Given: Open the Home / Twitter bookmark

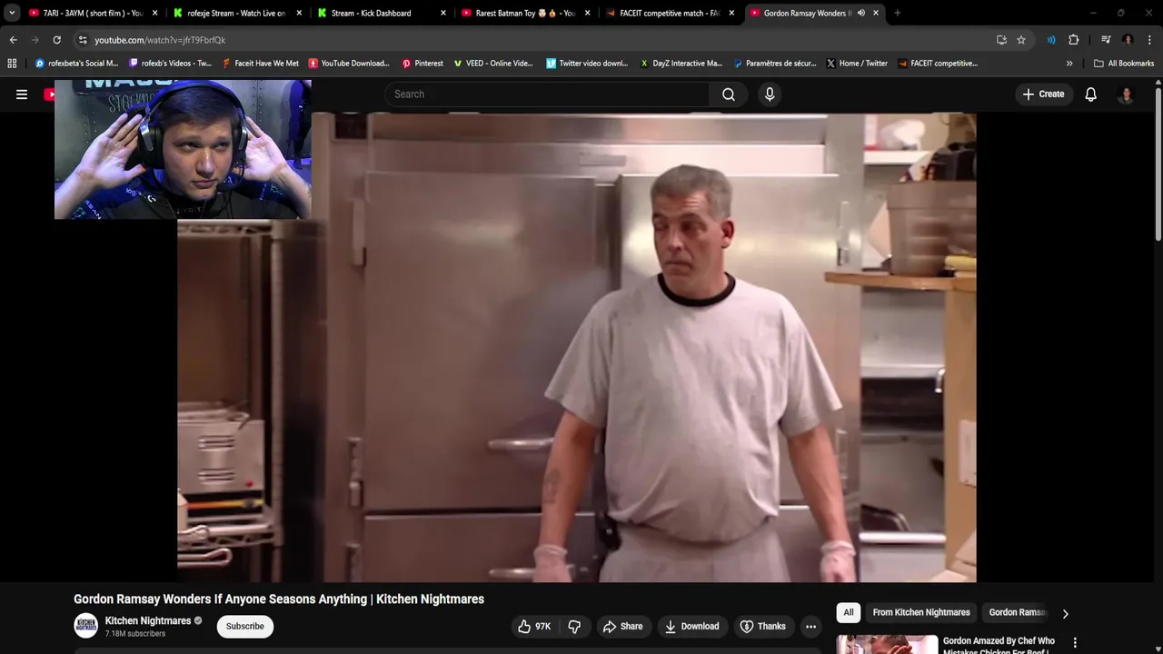Looking at the screenshot, I should coord(857,64).
